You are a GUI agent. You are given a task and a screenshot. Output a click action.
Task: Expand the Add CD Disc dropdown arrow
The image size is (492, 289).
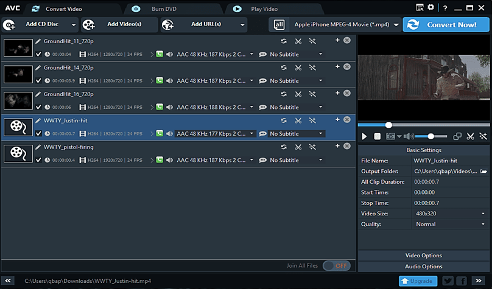click(x=74, y=25)
